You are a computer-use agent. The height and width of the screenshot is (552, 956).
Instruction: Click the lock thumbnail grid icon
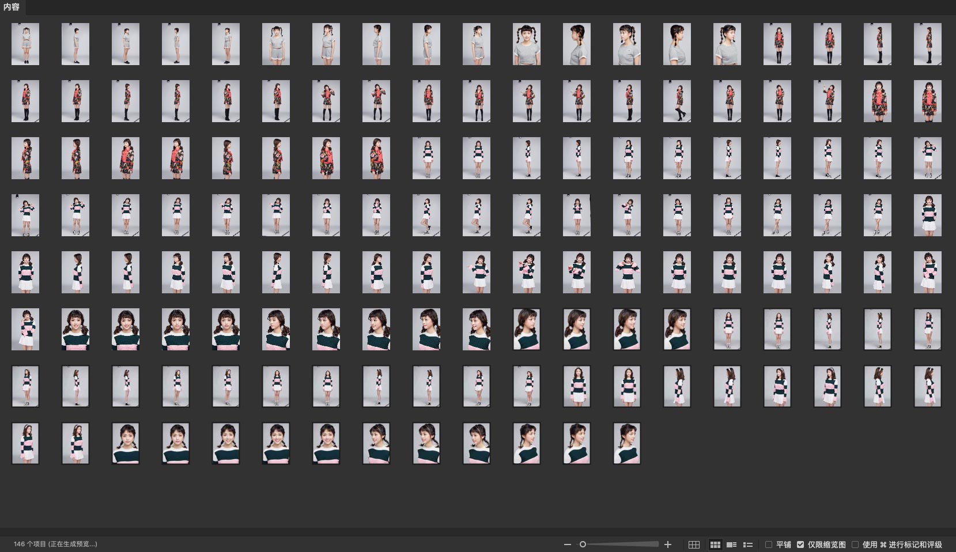(x=694, y=545)
